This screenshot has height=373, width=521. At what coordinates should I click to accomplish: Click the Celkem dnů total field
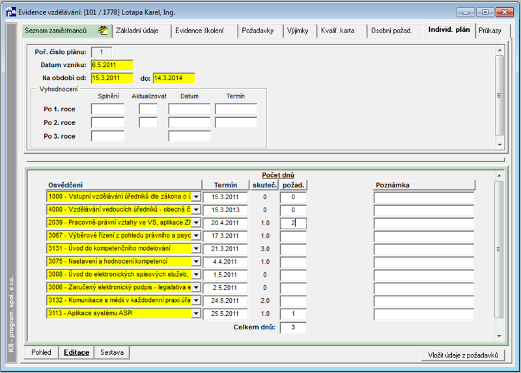[x=293, y=327]
